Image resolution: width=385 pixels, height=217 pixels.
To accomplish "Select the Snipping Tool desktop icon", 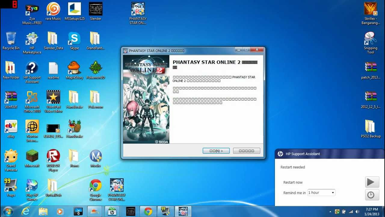I will point(371,43).
